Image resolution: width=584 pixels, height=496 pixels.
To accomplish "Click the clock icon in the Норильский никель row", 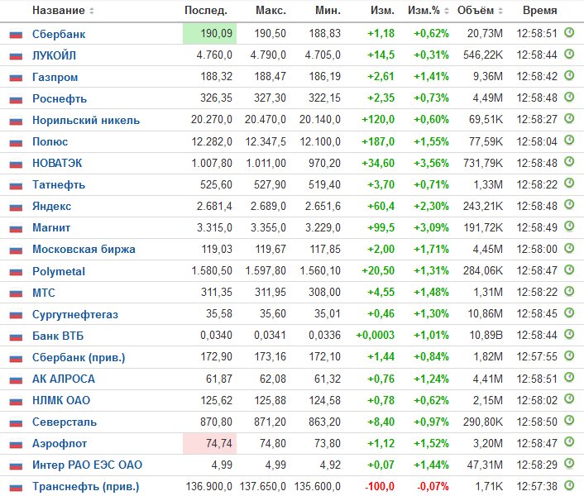I will pyautogui.click(x=569, y=119).
